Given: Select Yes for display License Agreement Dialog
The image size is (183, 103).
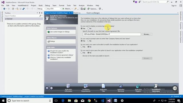Looking at the screenshot, I should [x=81, y=28].
